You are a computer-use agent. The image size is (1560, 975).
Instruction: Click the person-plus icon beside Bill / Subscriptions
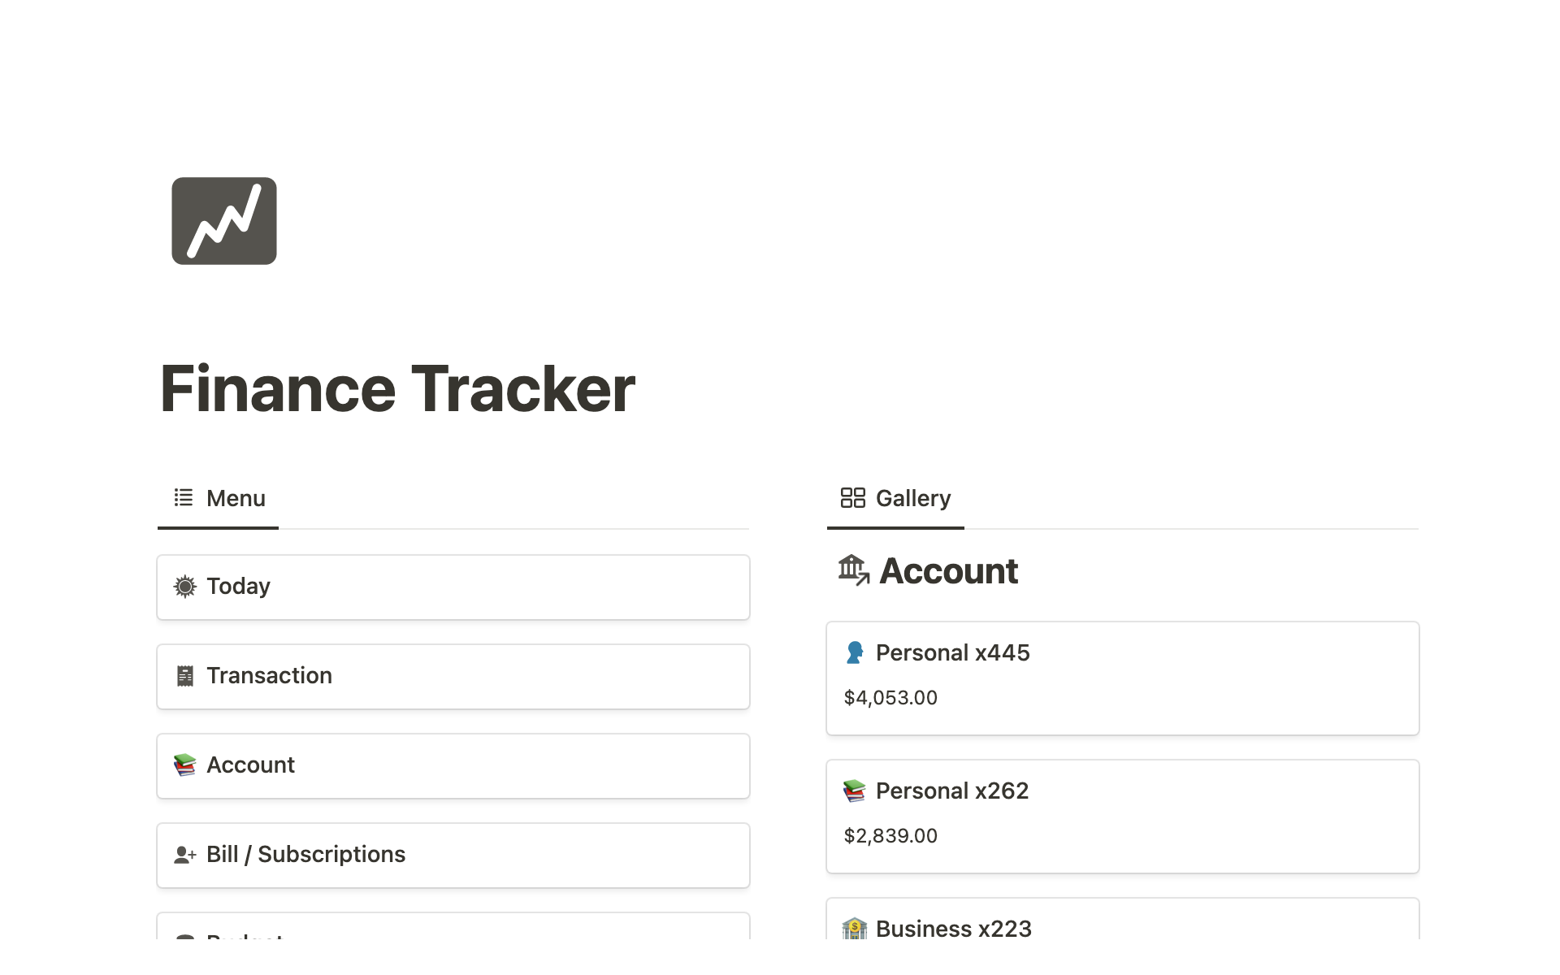coord(184,855)
